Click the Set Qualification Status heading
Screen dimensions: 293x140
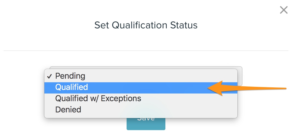(x=146, y=25)
